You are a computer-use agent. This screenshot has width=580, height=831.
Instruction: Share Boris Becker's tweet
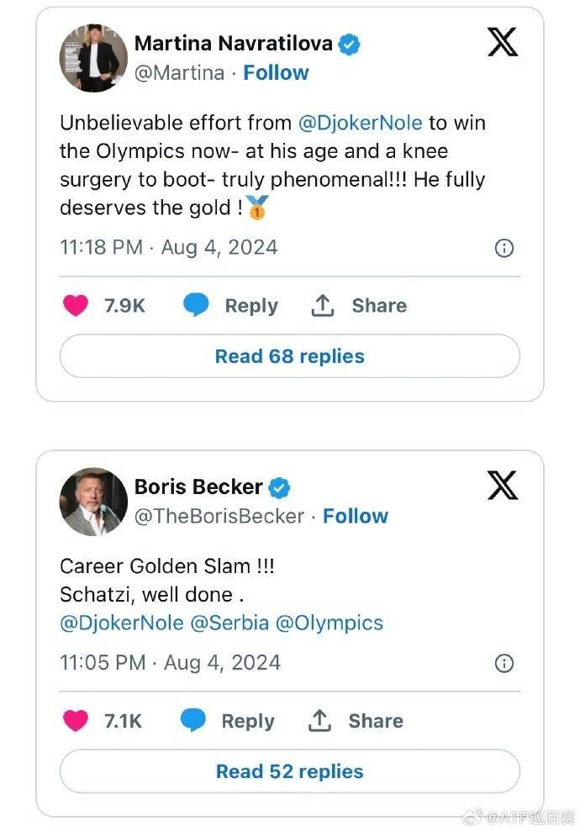[356, 721]
